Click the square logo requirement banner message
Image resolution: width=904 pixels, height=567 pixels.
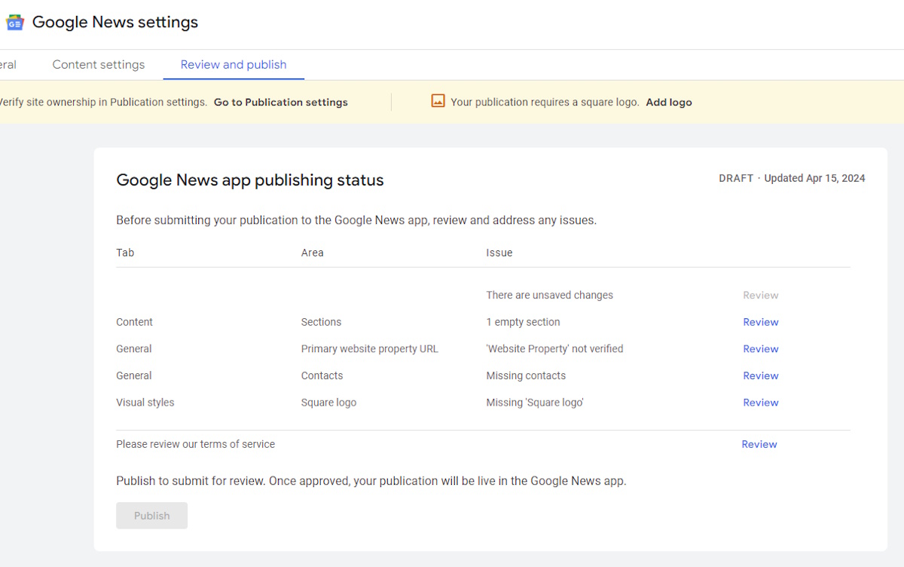[x=544, y=103]
